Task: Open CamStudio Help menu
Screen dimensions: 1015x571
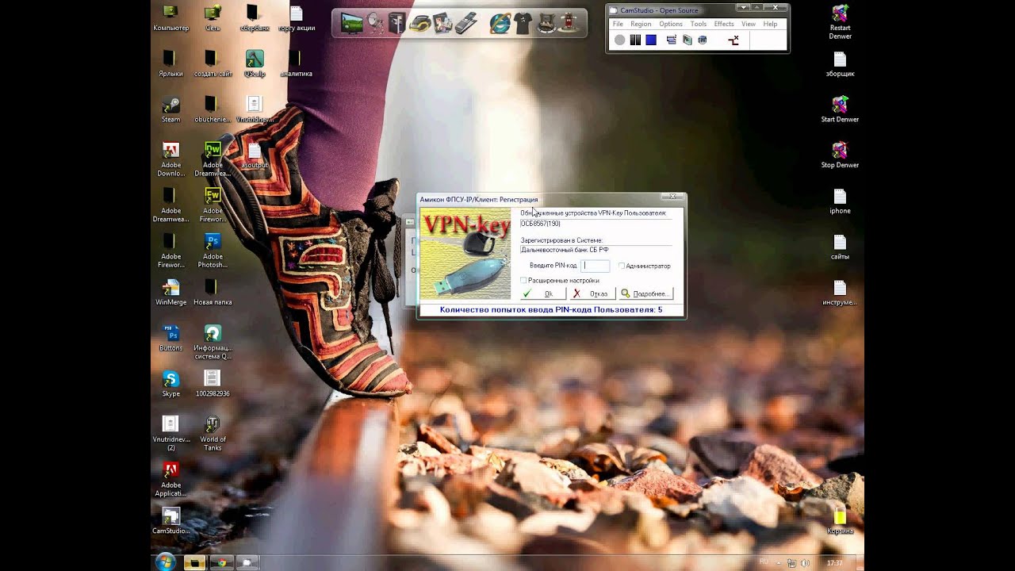Action: 770,24
